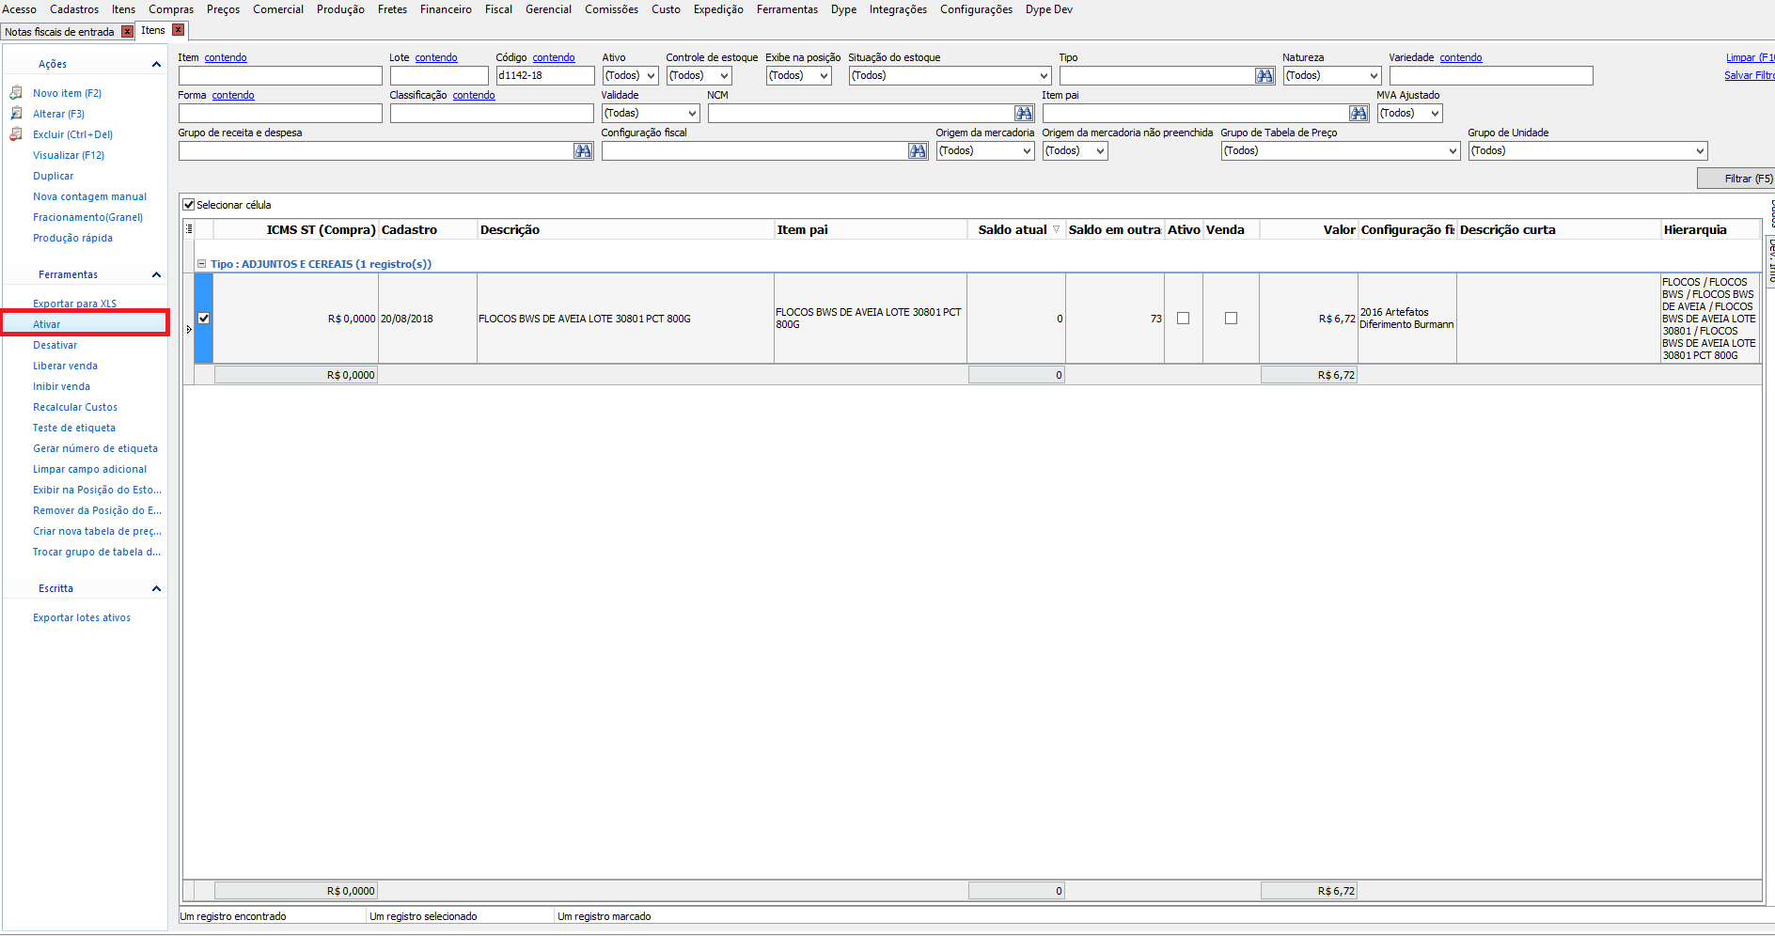Open the Compras menu

coord(171,9)
